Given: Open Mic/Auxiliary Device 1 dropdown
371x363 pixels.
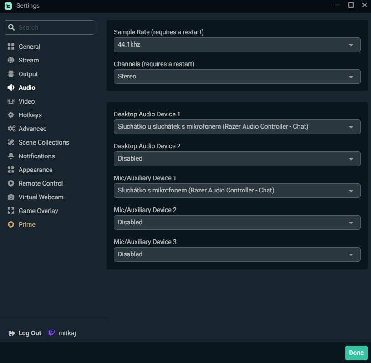Looking at the screenshot, I should tap(237, 191).
